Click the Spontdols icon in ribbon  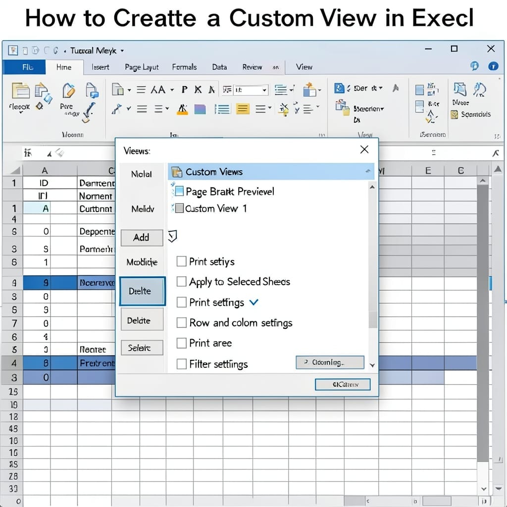455,114
